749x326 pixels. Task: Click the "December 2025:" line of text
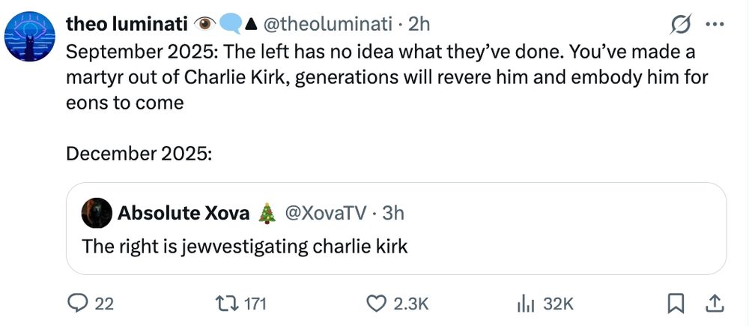[140, 154]
